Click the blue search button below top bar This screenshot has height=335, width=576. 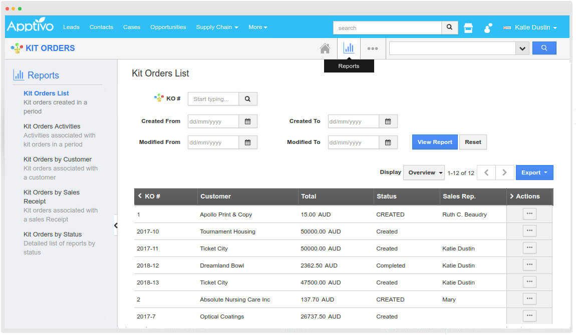(x=544, y=47)
